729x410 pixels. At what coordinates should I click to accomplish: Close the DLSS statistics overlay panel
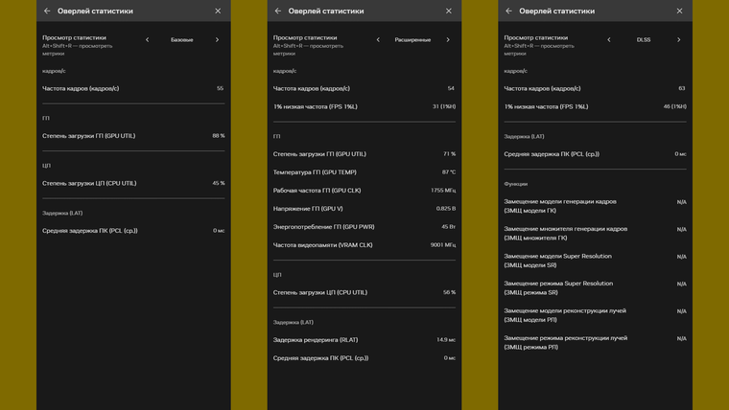pyautogui.click(x=680, y=11)
